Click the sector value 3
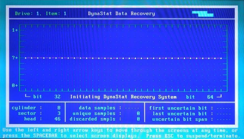Viewport: 244px width, 139px height. point(59,113)
